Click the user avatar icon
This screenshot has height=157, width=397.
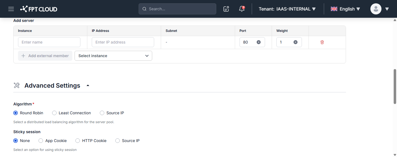tap(376, 9)
